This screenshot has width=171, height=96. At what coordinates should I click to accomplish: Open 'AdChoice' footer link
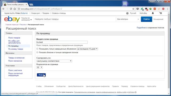coord(131,92)
